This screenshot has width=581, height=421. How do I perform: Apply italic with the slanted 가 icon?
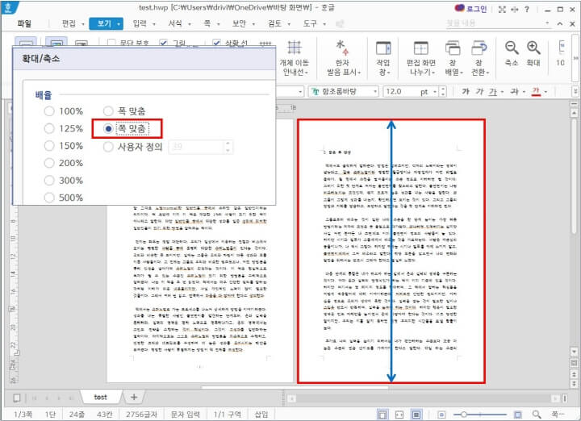pyautogui.click(x=480, y=91)
